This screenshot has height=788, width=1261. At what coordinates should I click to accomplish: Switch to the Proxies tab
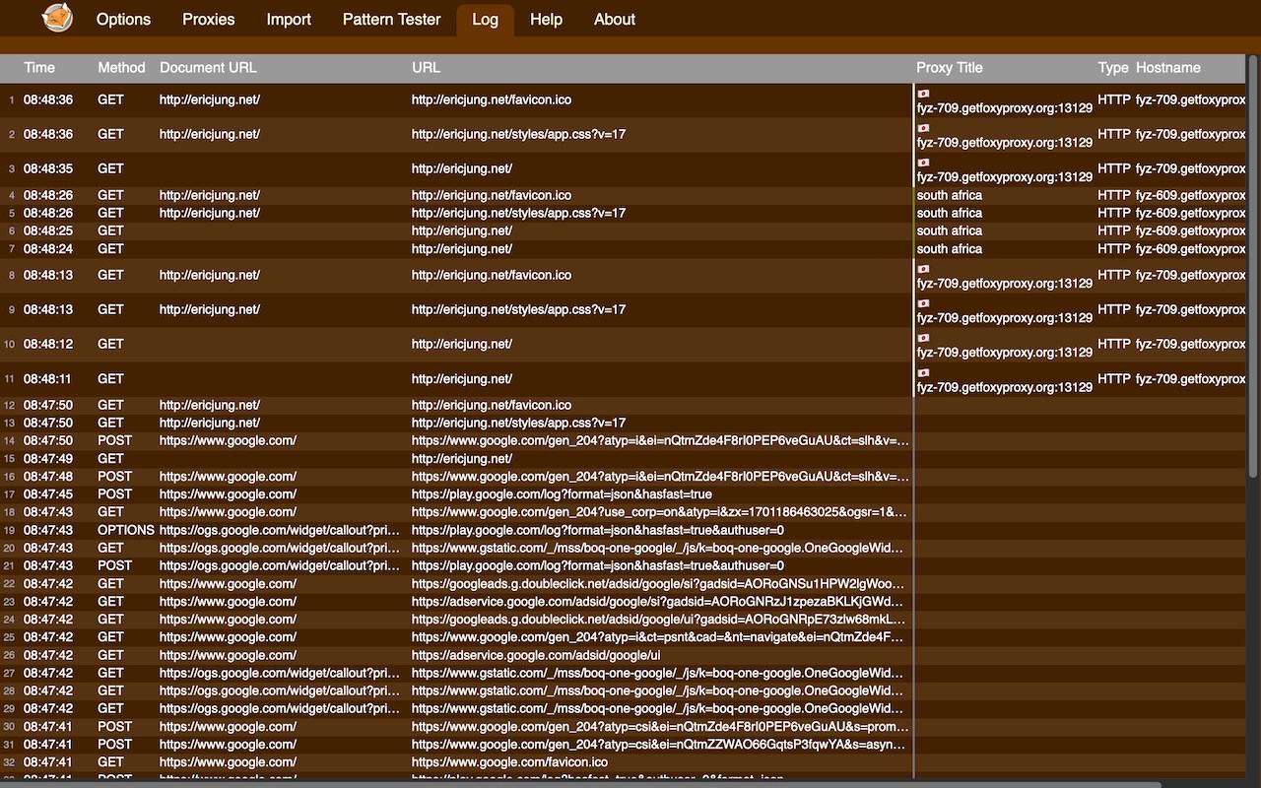[x=209, y=19]
